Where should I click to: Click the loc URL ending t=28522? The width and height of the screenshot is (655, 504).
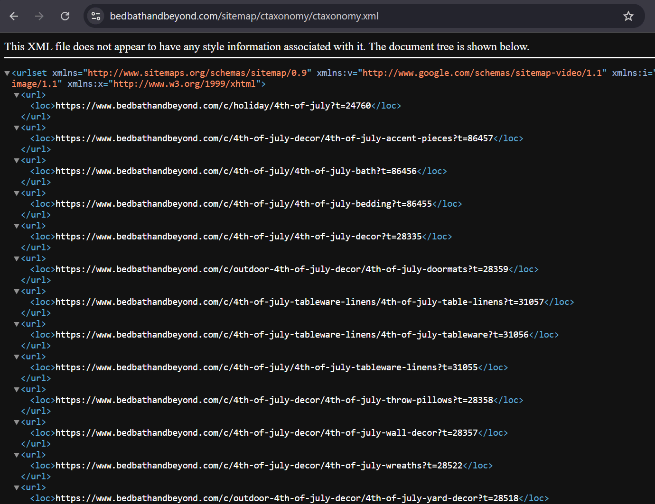(259, 466)
